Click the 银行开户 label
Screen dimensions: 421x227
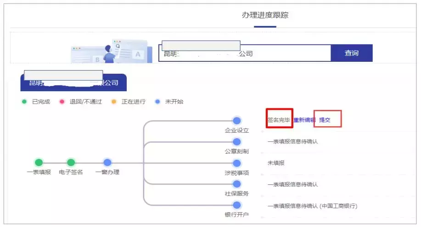(x=237, y=215)
